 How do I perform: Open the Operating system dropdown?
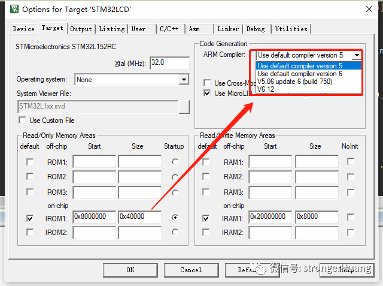click(x=132, y=80)
